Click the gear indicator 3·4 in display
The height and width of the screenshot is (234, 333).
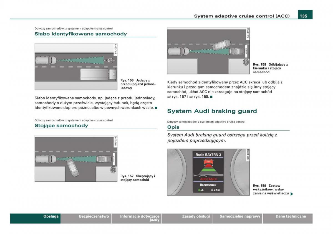(x=201, y=190)
